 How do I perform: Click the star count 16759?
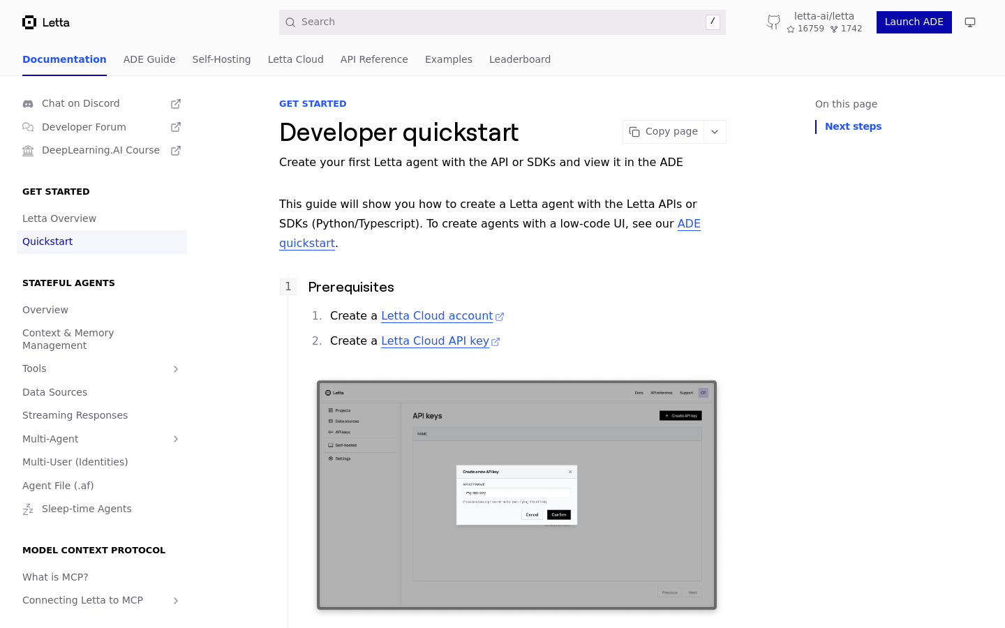(x=805, y=29)
